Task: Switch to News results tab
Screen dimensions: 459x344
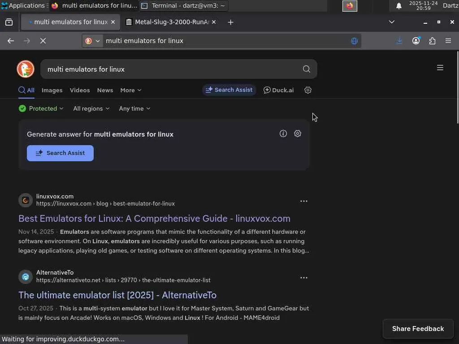Action: coord(105,90)
